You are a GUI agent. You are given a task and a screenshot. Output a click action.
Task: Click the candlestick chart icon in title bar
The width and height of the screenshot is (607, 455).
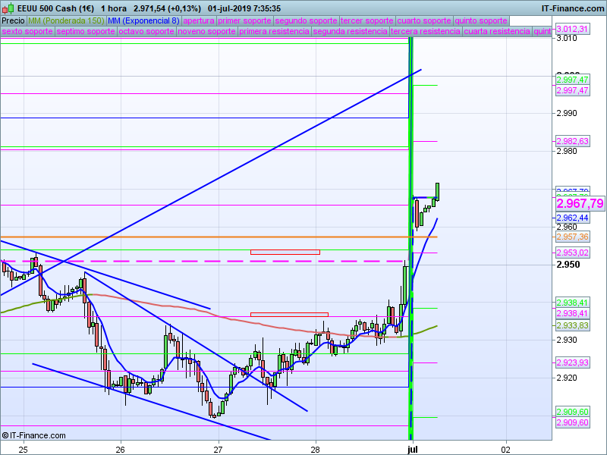tap(8, 8)
